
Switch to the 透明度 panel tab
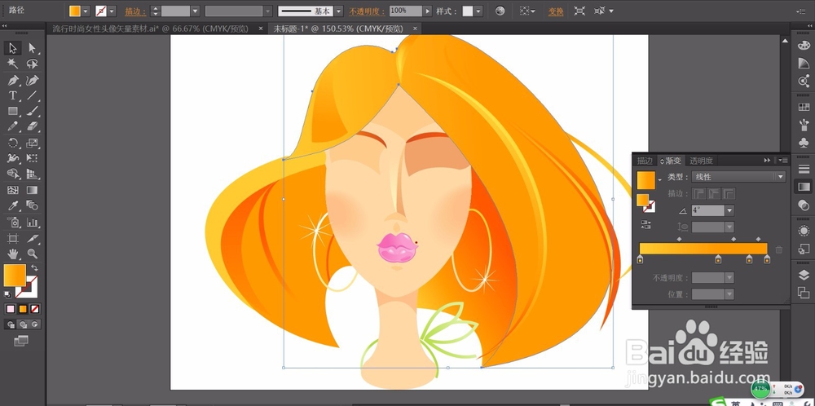coord(700,161)
